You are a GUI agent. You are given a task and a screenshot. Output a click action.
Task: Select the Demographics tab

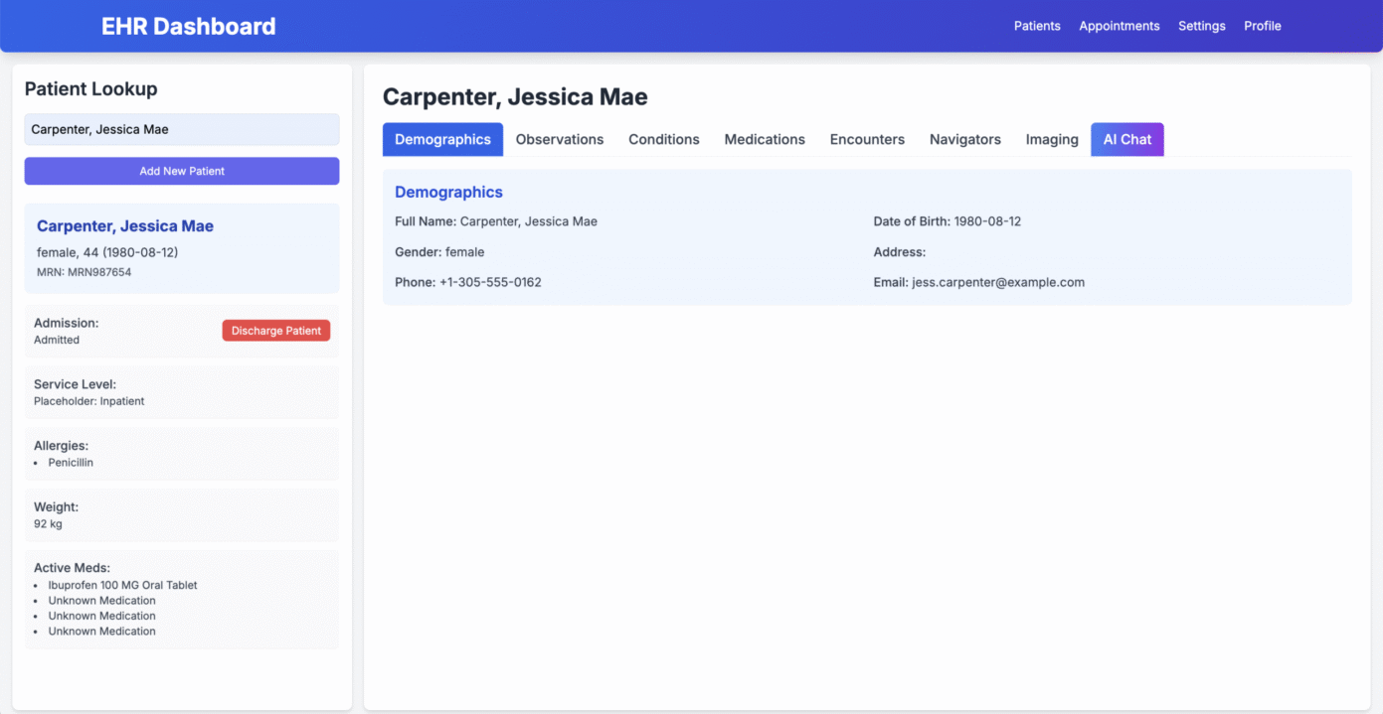point(442,139)
